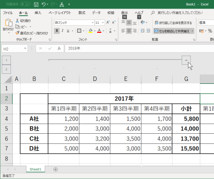
Task: Open the merge and center dropdown arrow
Action: [x=193, y=31]
